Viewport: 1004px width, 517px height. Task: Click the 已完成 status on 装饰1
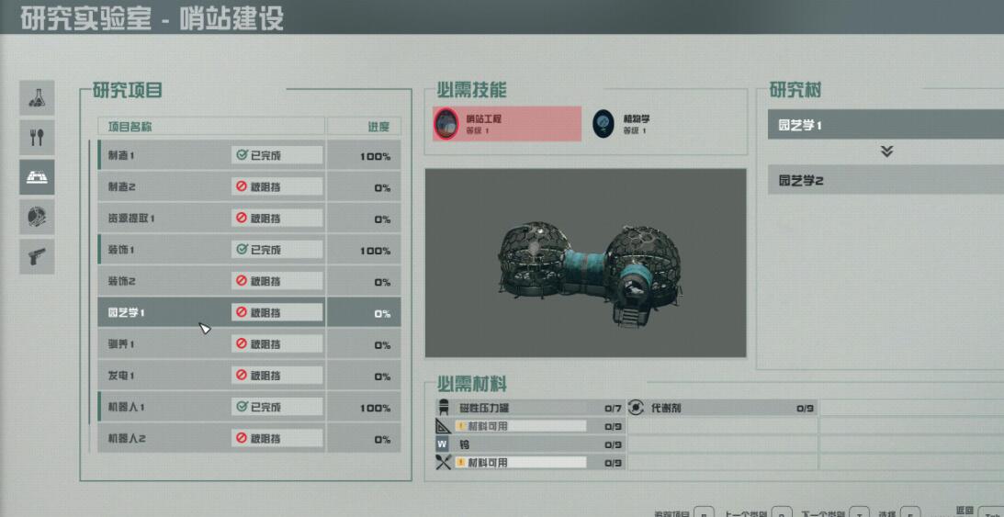(x=276, y=250)
